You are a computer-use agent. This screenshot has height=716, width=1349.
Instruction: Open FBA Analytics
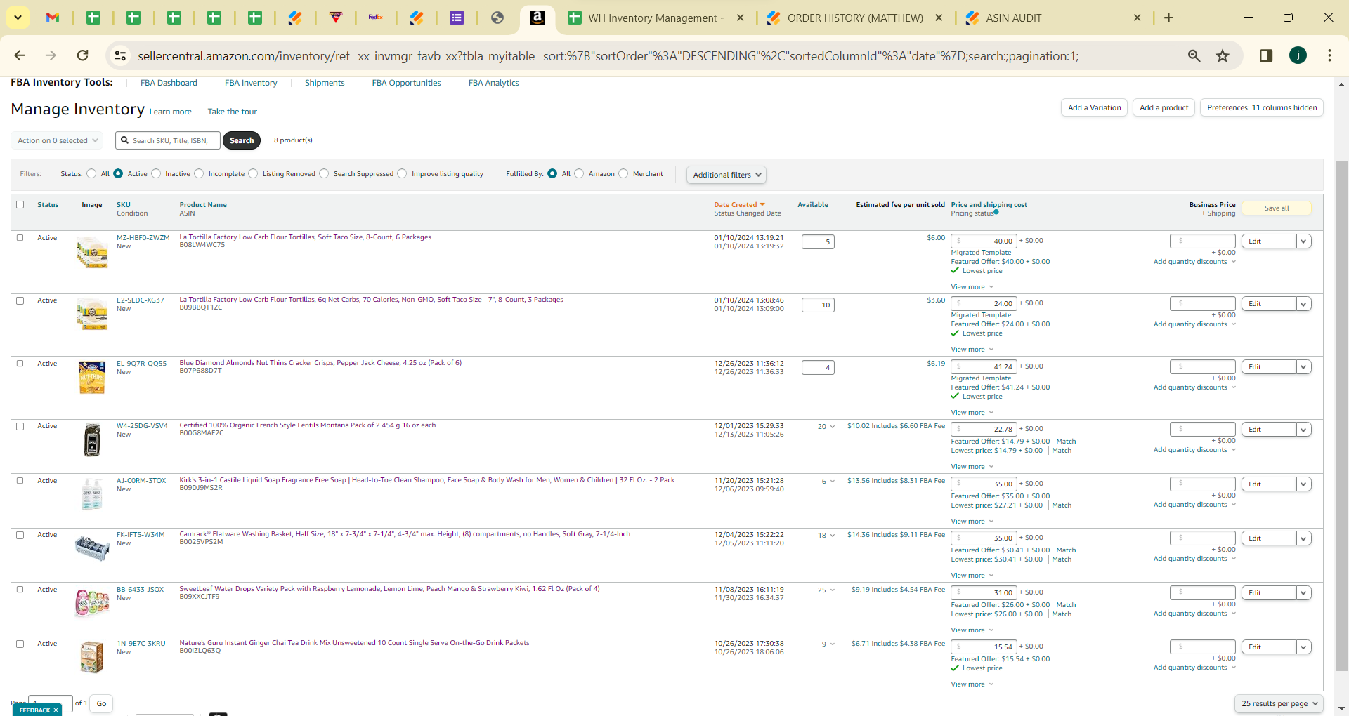493,83
